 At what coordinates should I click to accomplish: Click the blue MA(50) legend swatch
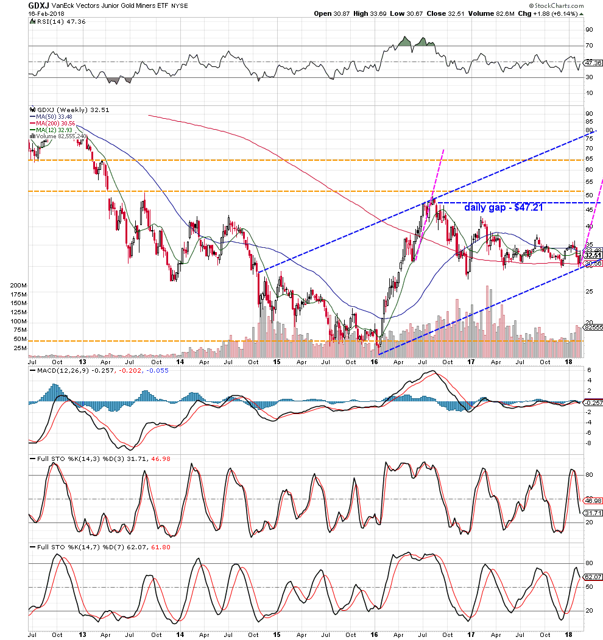[32, 118]
